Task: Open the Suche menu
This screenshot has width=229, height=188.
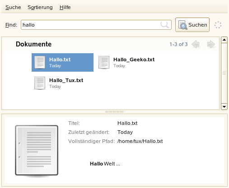Action: (13, 7)
